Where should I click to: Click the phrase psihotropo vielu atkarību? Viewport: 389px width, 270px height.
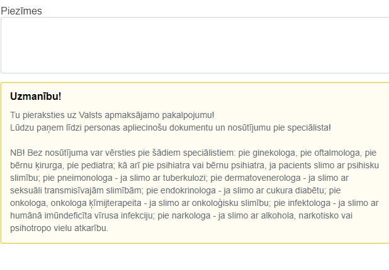(59, 228)
